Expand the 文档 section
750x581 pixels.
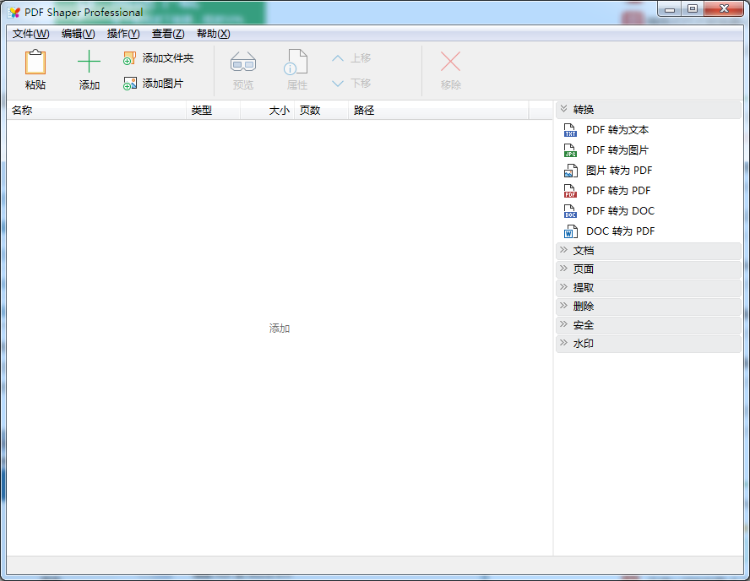point(649,251)
